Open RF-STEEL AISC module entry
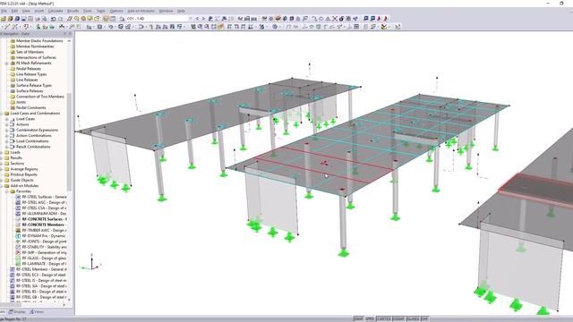The width and height of the screenshot is (573, 322). click(x=44, y=203)
